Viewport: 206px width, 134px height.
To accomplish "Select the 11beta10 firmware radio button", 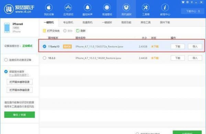I will click(45, 46).
